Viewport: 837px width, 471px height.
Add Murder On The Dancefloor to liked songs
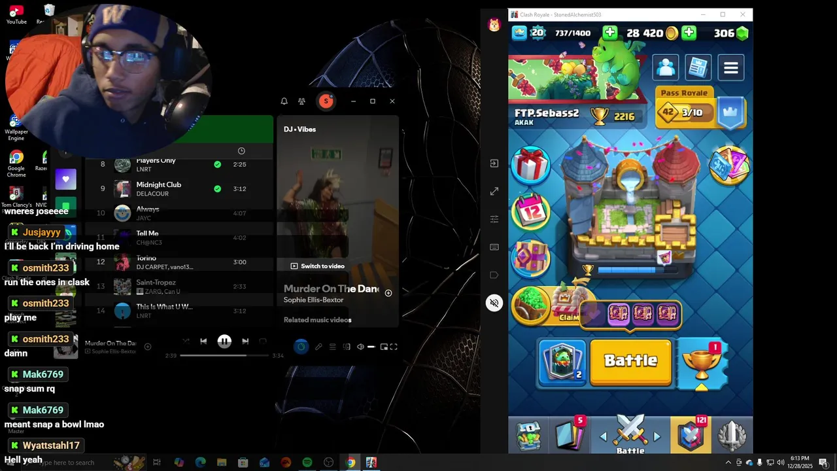(x=388, y=293)
